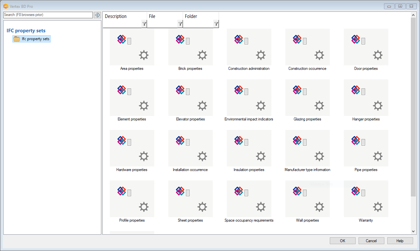
Task: Choose the Glazing properties icon
Action: (307, 98)
